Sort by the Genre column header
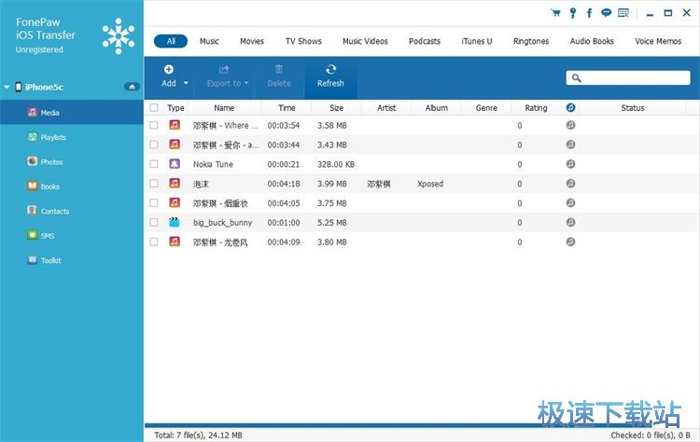The width and height of the screenshot is (700, 442). click(486, 107)
